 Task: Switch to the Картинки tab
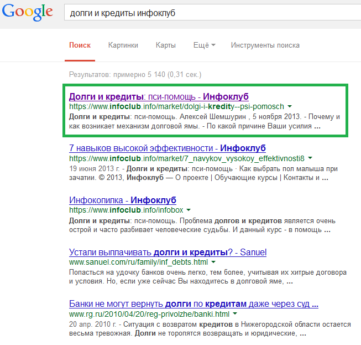tap(123, 45)
